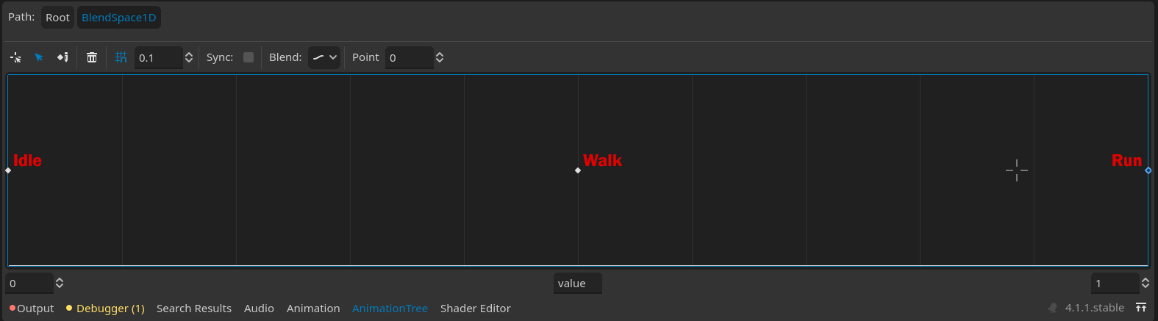Click the value label input field
1158x321 pixels.
(x=578, y=284)
